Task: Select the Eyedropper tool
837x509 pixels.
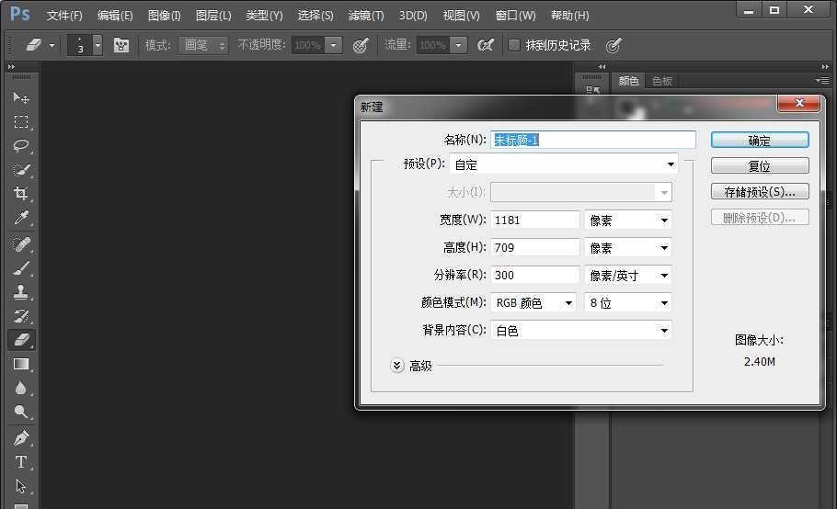Action: click(x=20, y=218)
